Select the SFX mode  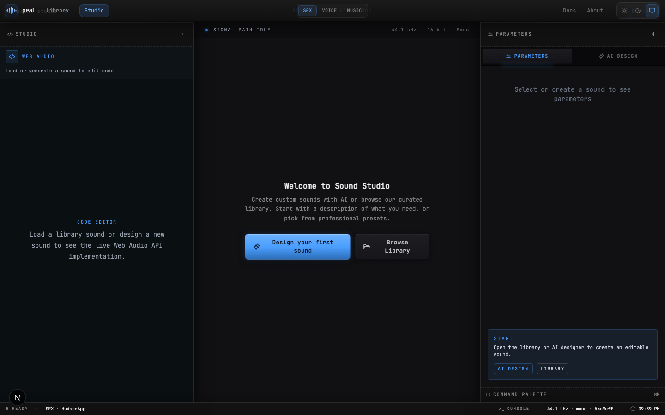point(308,11)
